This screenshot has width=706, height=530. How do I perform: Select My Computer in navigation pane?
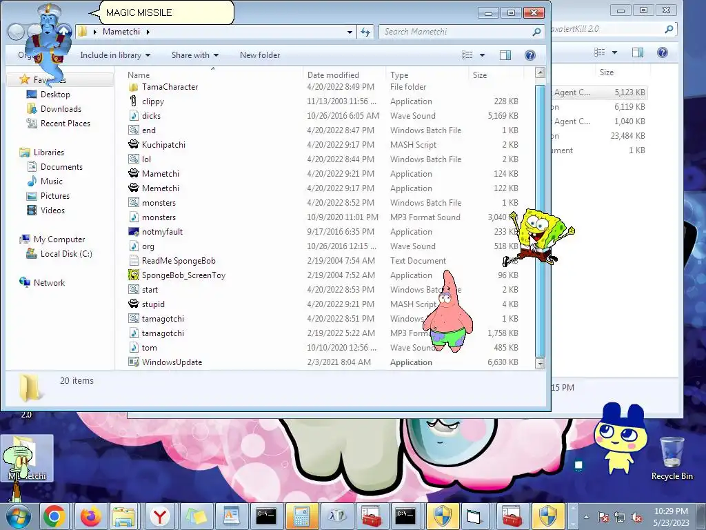(59, 239)
